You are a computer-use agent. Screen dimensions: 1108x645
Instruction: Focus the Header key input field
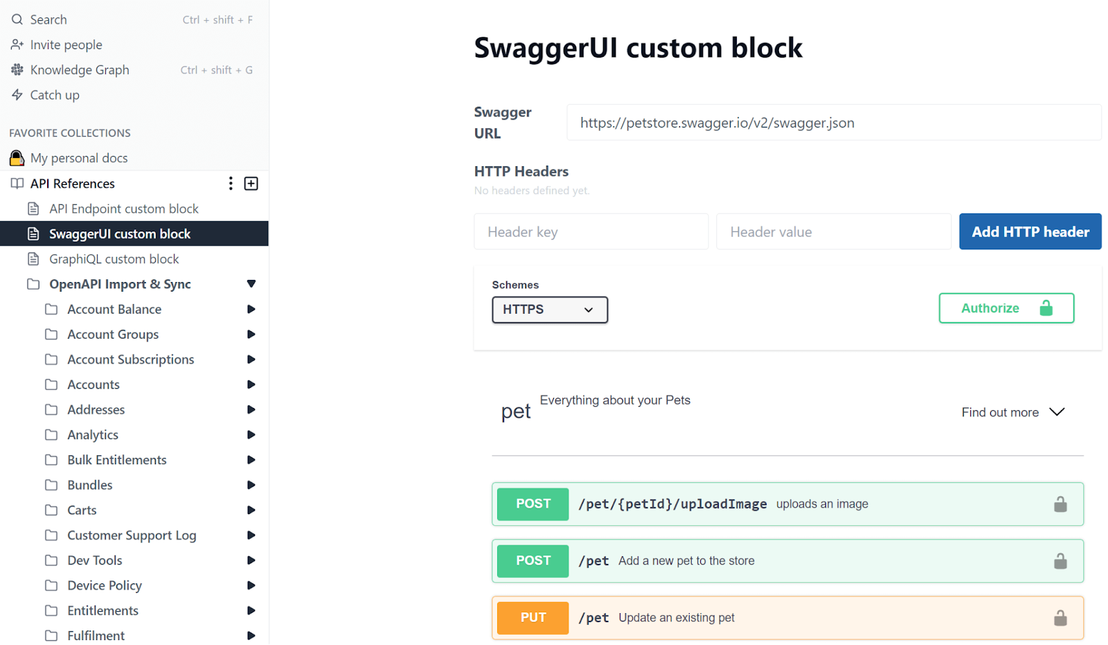591,232
